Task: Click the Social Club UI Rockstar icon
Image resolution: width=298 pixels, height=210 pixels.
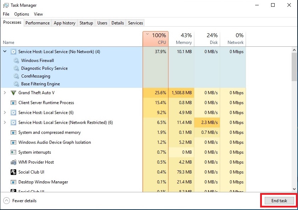Action: click(13, 172)
